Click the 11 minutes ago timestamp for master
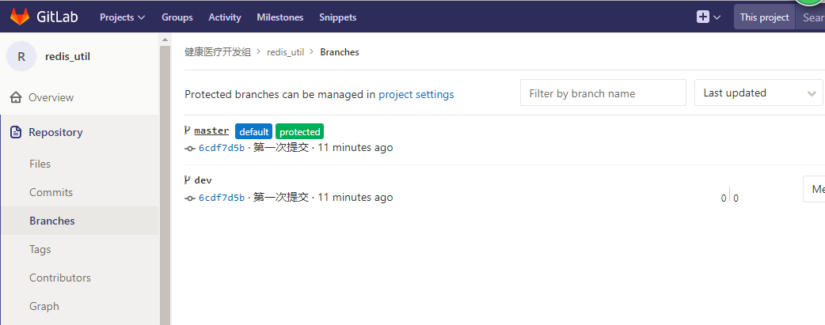Screen dimensions: 825x325 tap(355, 148)
